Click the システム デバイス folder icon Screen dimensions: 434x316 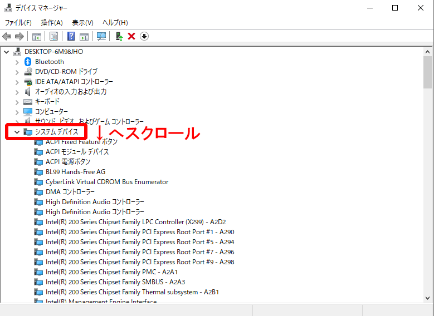pyautogui.click(x=28, y=132)
